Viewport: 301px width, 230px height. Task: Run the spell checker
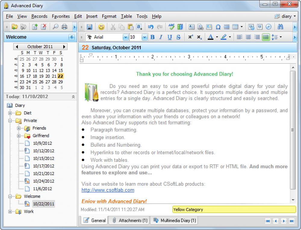(172, 27)
